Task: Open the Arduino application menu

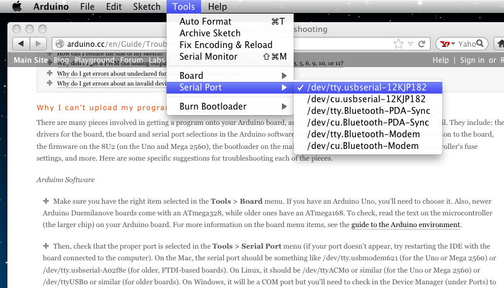Action: tap(51, 6)
